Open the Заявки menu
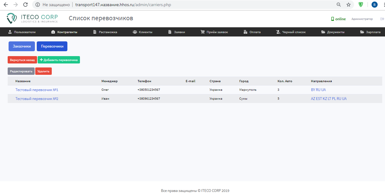This screenshot has width=385, height=195. click(x=177, y=32)
